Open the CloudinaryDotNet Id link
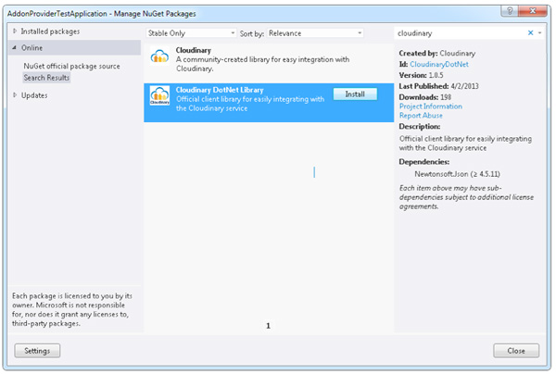The width and height of the screenshot is (556, 374). [x=439, y=64]
